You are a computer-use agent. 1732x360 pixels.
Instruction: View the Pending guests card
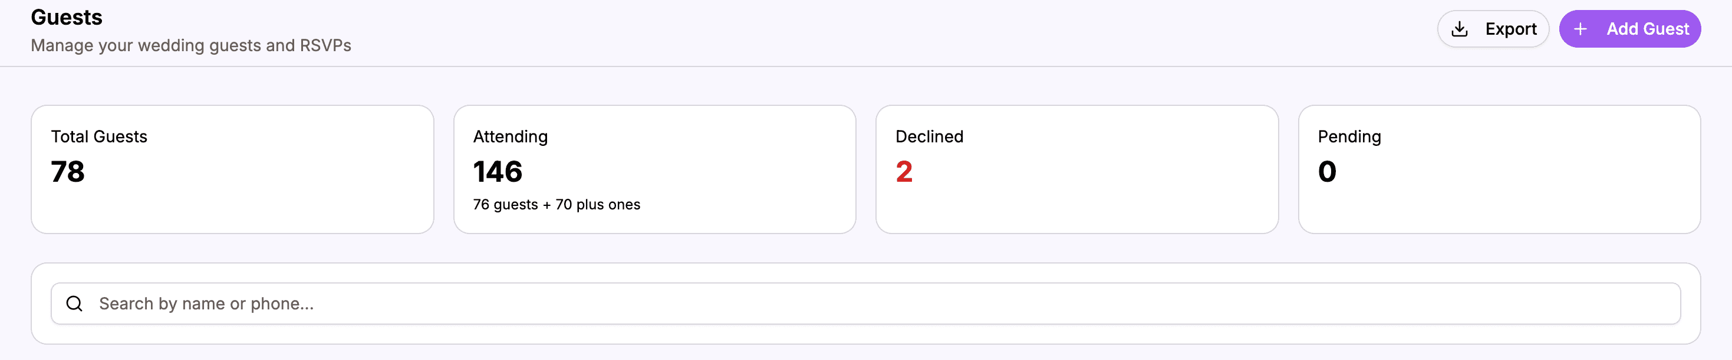pyautogui.click(x=1499, y=169)
